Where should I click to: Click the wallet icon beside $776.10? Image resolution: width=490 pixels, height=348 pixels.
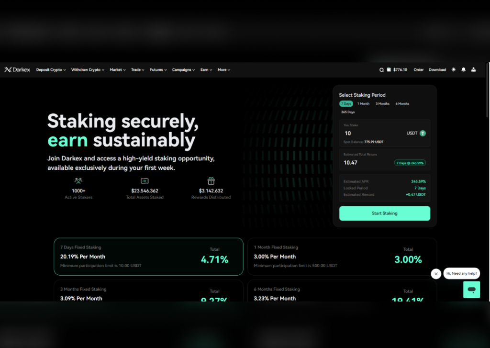389,70
